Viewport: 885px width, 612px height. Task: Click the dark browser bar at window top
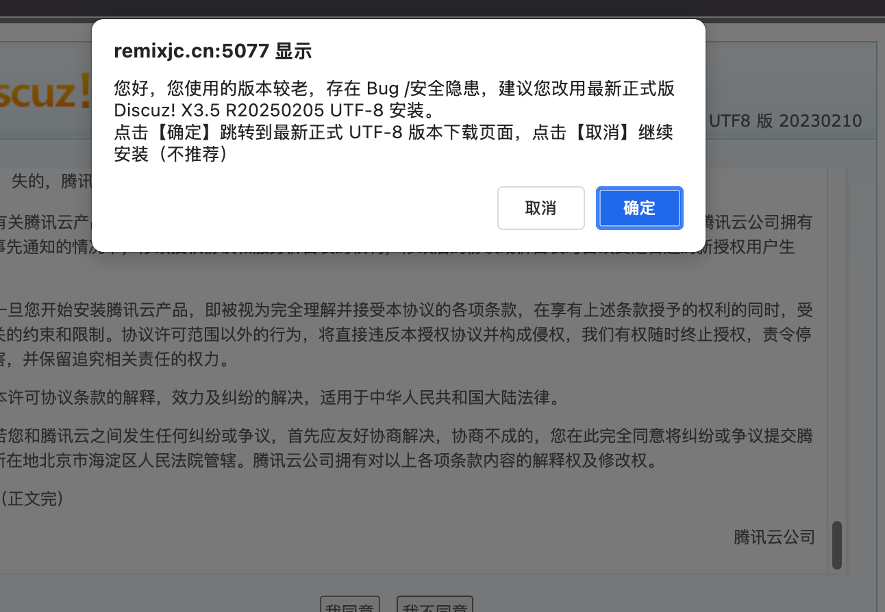pyautogui.click(x=442, y=8)
